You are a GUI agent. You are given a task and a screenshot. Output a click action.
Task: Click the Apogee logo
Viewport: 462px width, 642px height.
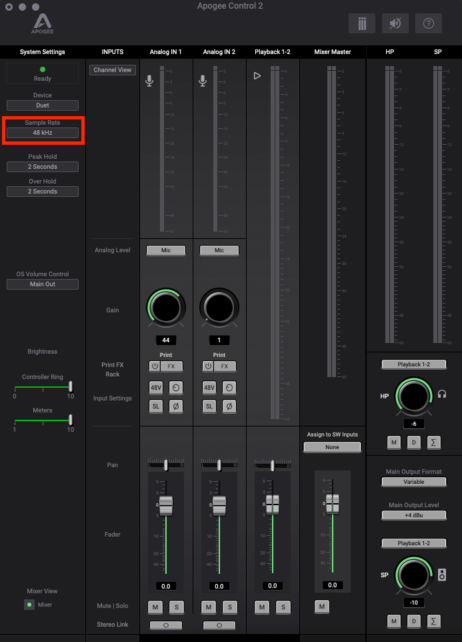(x=43, y=24)
